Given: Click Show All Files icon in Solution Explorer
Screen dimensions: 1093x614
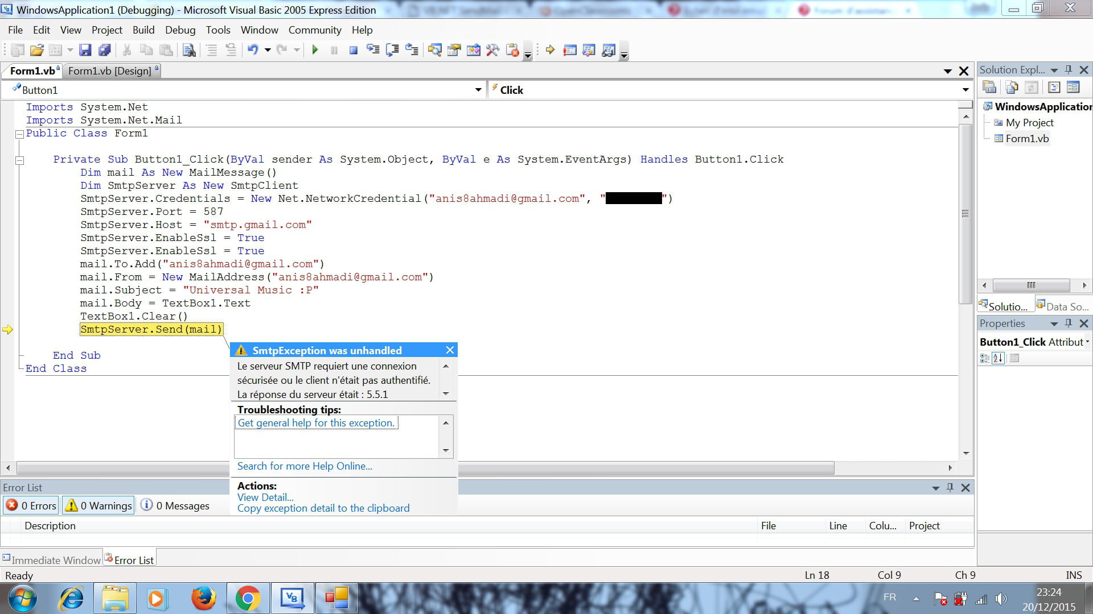Looking at the screenshot, I should [1012, 87].
